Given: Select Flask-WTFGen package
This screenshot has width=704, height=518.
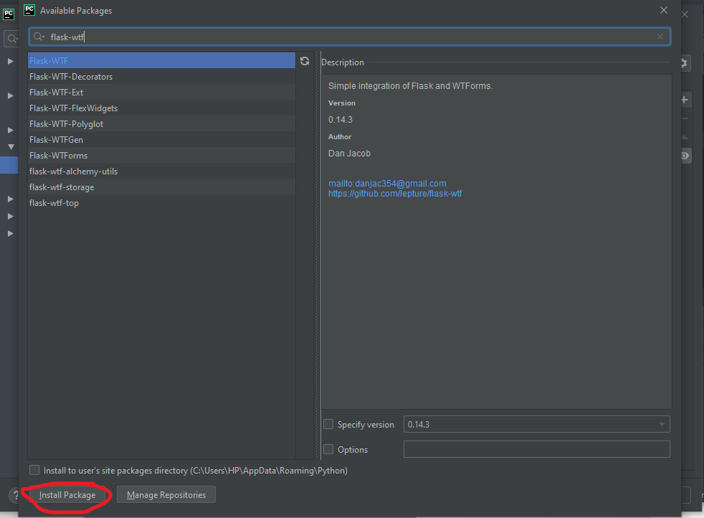Looking at the screenshot, I should 161,139.
